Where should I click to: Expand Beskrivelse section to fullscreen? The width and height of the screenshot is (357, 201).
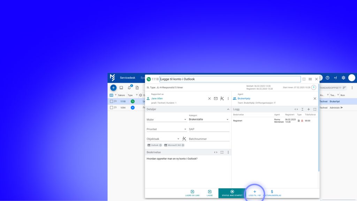(x=222, y=152)
